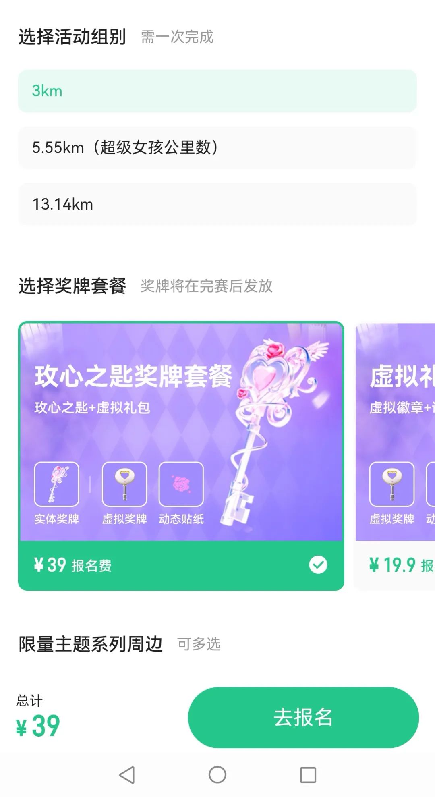The image size is (435, 797).
Task: Tap the ¥39 报名费 green bar
Action: click(x=181, y=565)
